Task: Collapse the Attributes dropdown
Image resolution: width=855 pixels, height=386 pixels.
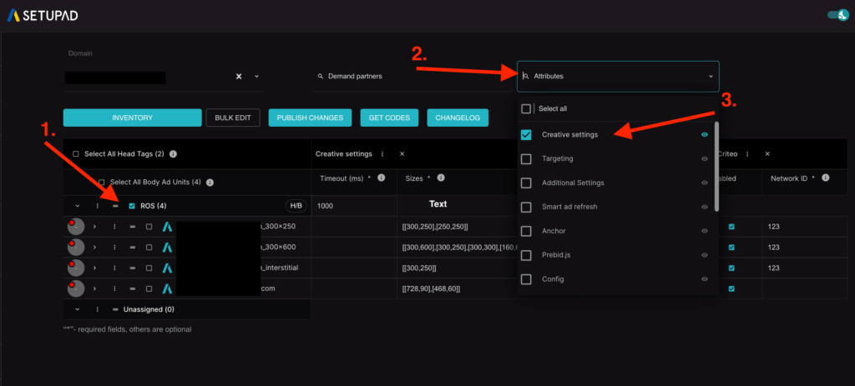Action: (x=711, y=76)
